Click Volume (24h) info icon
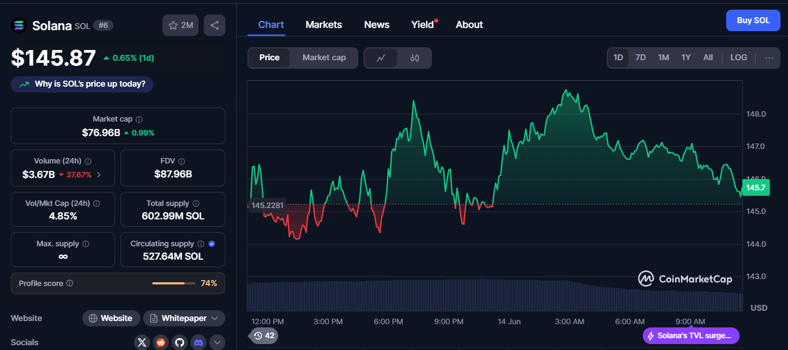 (x=88, y=161)
